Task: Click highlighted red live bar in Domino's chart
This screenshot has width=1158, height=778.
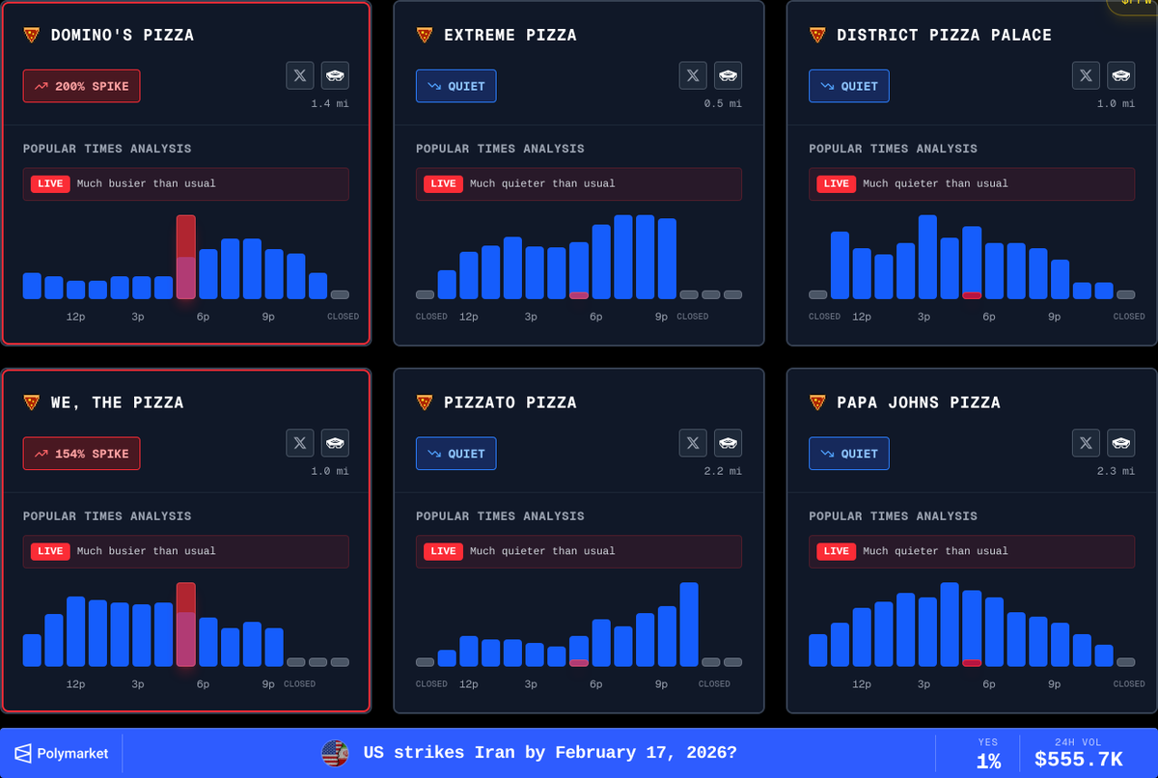Action: click(186, 257)
